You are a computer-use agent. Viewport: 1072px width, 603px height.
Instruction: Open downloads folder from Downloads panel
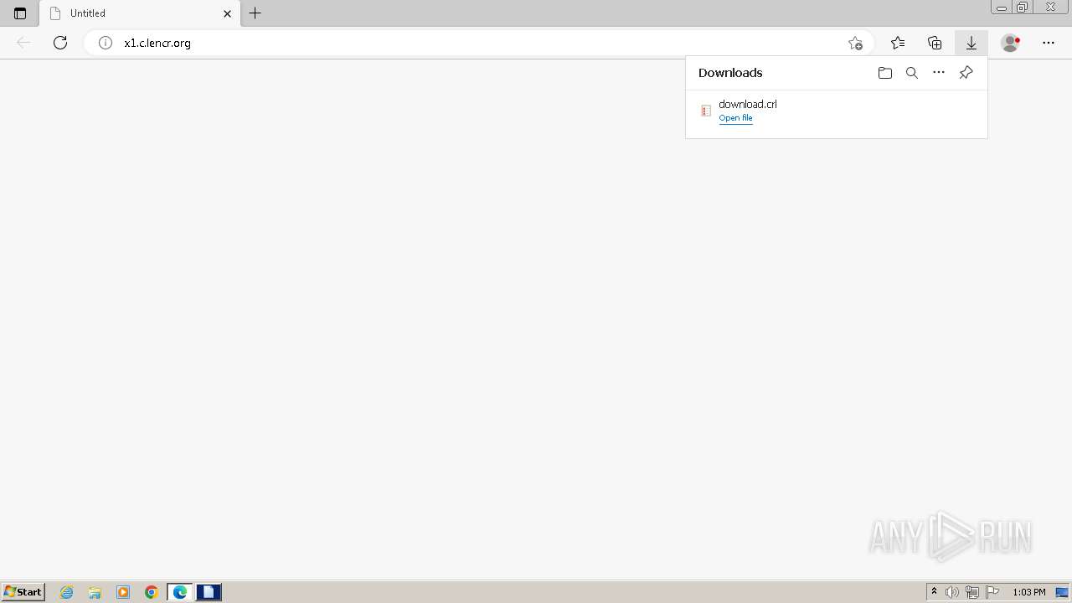tap(885, 73)
